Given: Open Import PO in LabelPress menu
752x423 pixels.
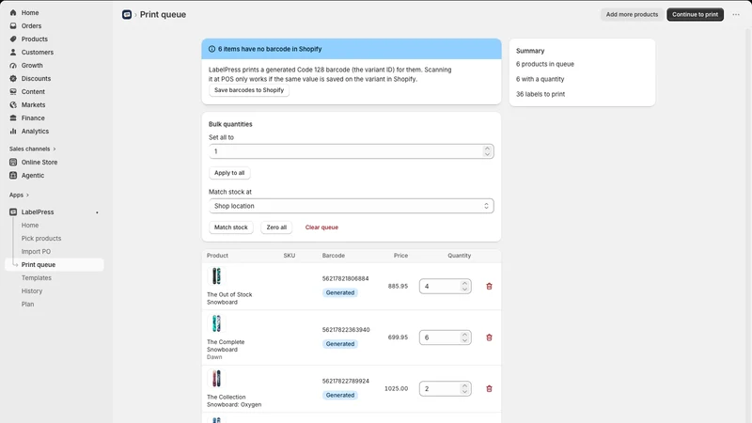Looking at the screenshot, I should point(36,252).
